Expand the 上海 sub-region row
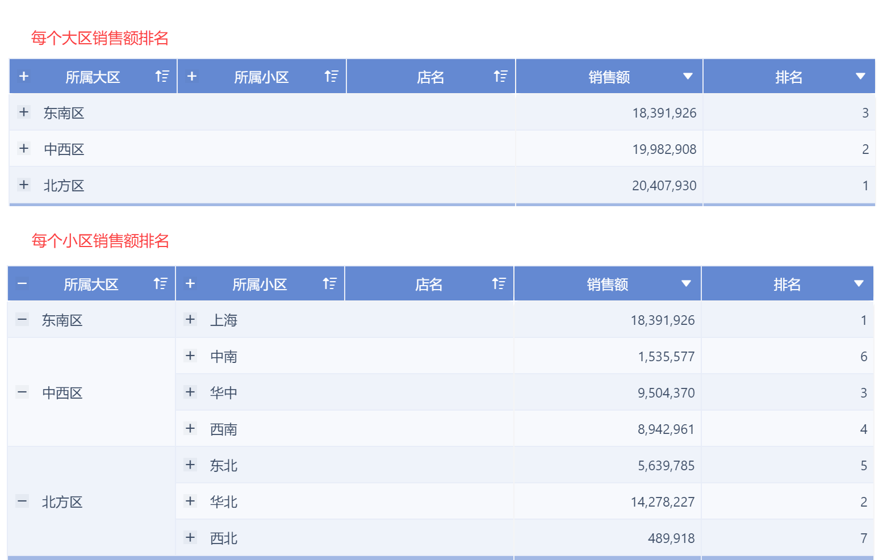Screen dimensions: 887x560 [x=190, y=319]
